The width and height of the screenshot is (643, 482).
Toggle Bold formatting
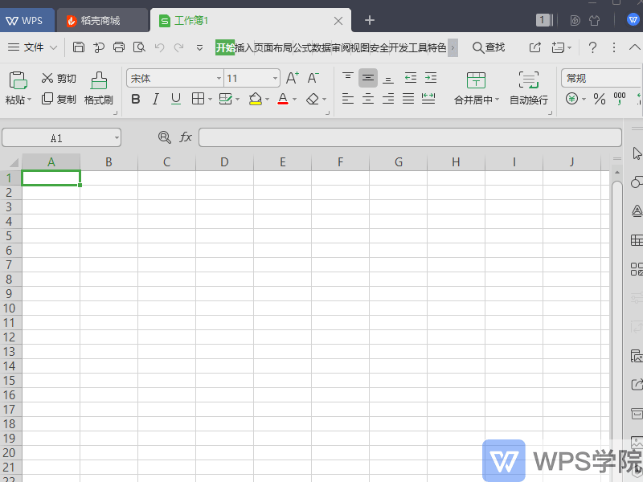pos(135,99)
